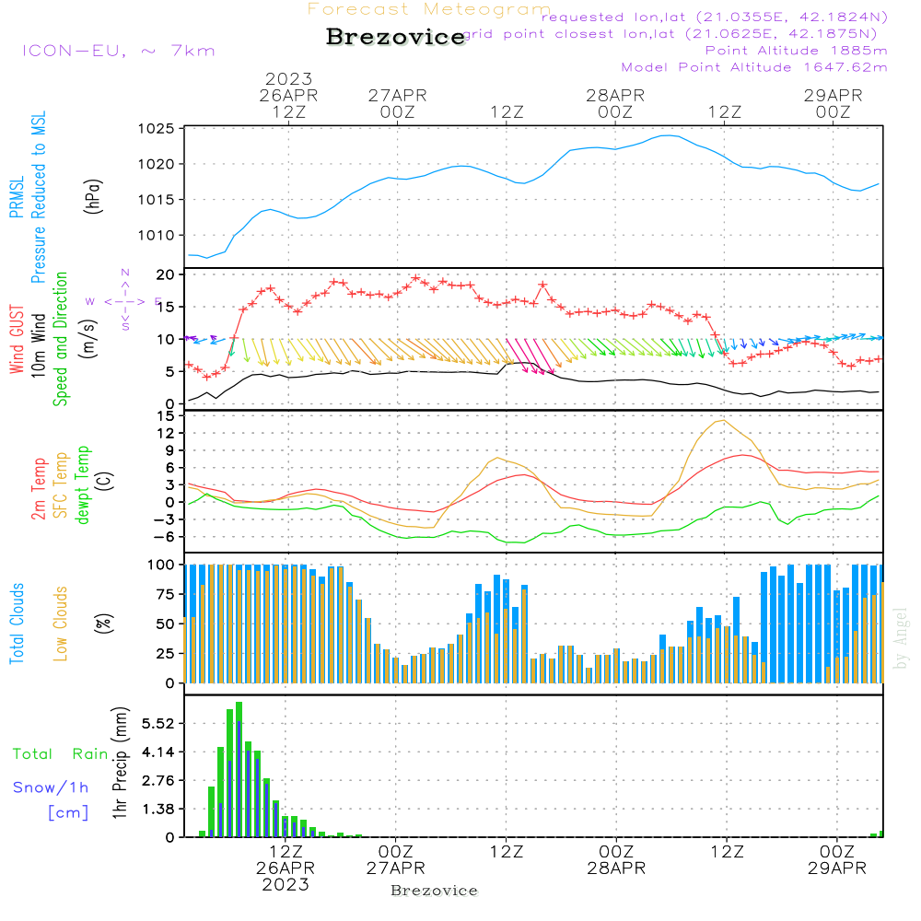The image size is (921, 921).
Task: Click the N-S-E-W compass legend
Action: click(124, 300)
